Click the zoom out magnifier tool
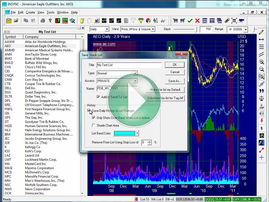This screenshot has width=269, height=202. coord(261,69)
